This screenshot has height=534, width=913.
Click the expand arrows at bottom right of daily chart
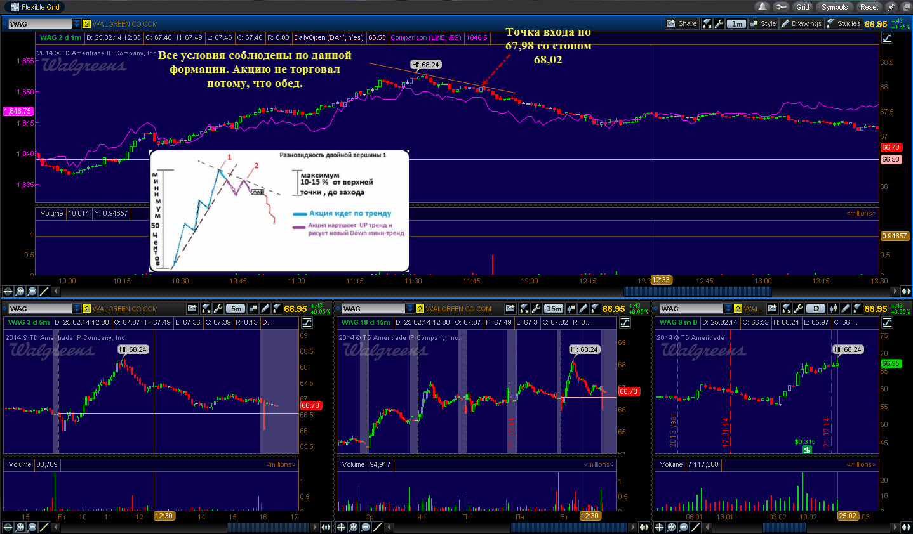coord(905,527)
